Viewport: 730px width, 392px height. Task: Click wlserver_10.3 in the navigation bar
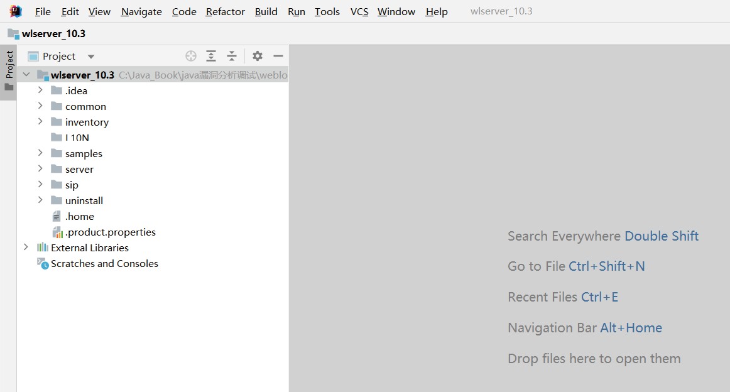pyautogui.click(x=53, y=33)
